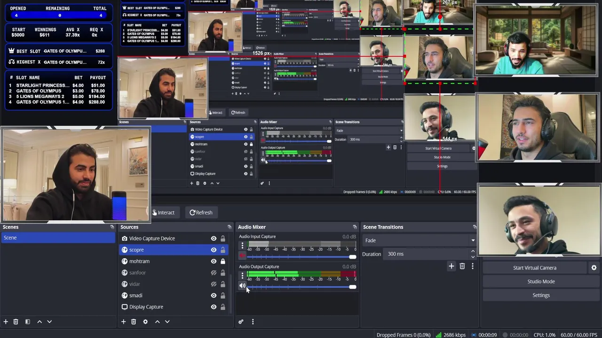Float the Scene Transitions dock using its title icon

475,227
